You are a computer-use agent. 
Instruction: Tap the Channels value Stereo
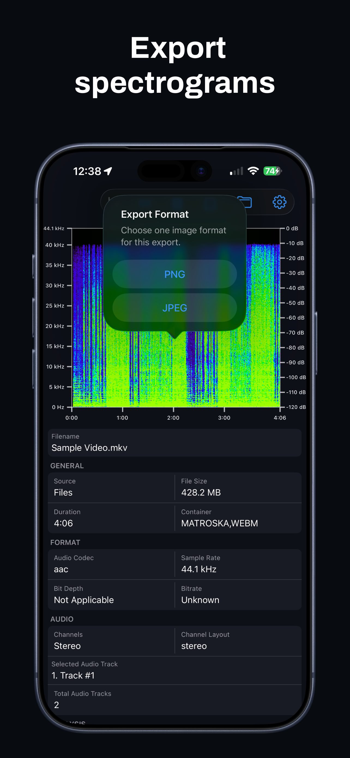pos(67,646)
